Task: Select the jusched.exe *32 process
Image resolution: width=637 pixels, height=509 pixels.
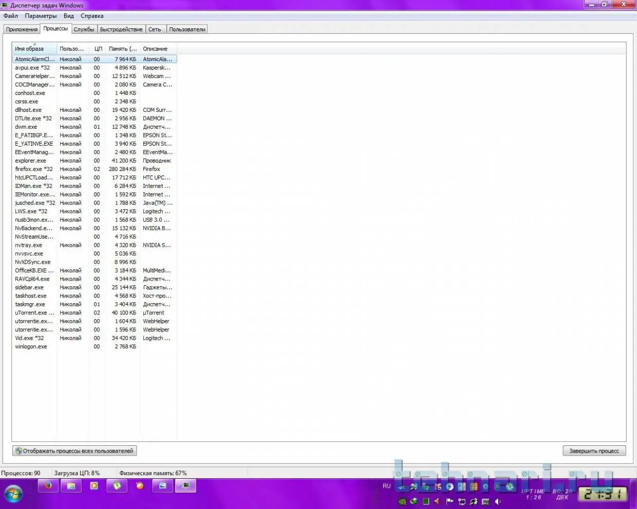Action: [x=95, y=203]
